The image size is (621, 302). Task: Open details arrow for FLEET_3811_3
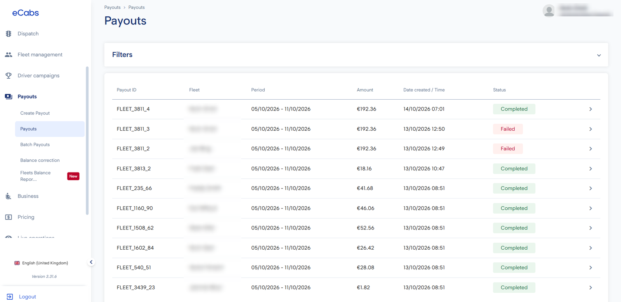(591, 129)
